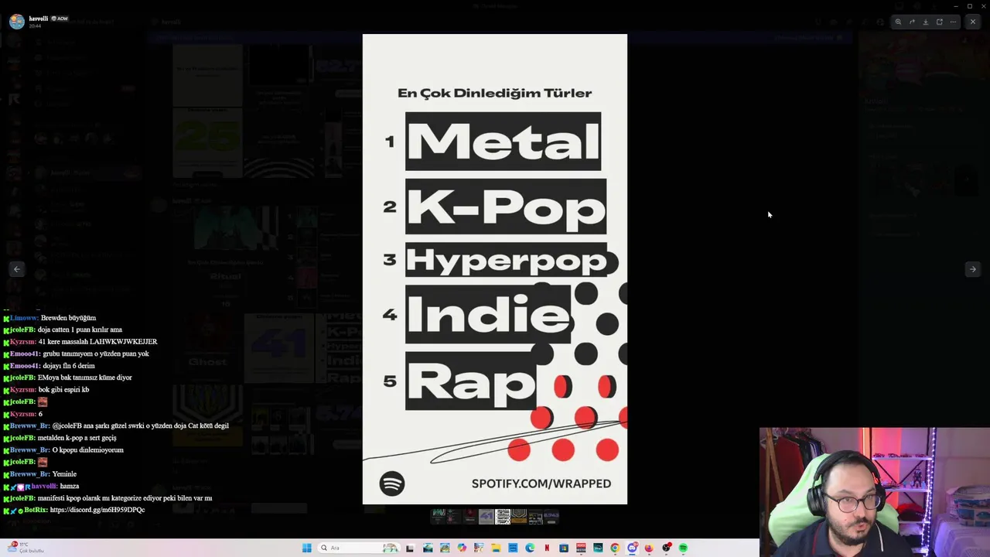Click Limoww username in the chat overlay
The height and width of the screenshot is (557, 990).
coord(24,318)
